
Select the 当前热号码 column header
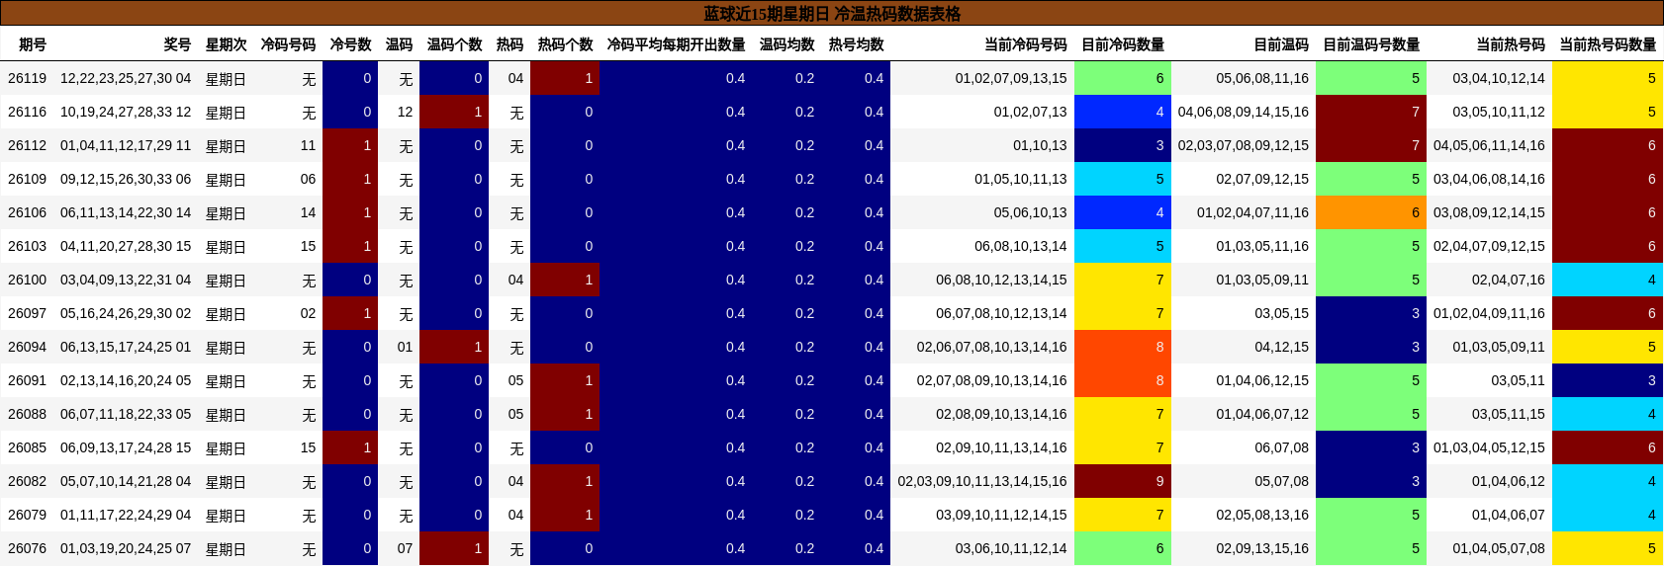[x=1510, y=44]
